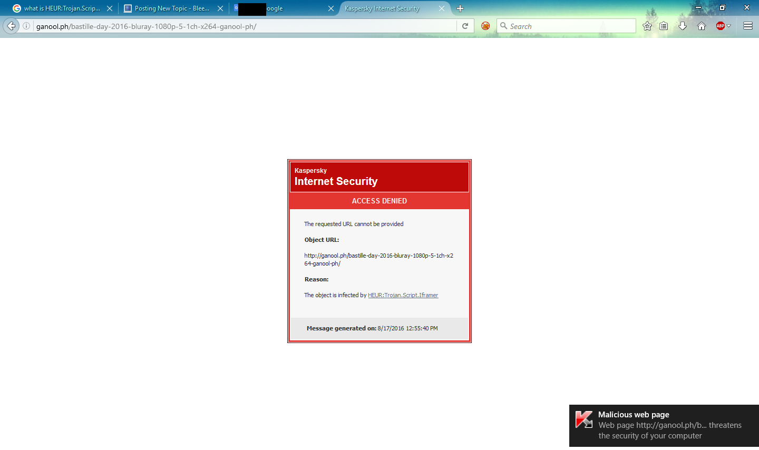Expand Adblock Plus dropdown arrow
Screen dimensions: 759x450
click(729, 26)
